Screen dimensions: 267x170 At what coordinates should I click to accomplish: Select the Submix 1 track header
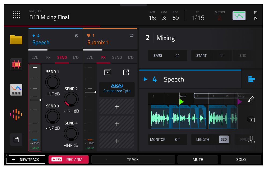pyautogui.click(x=110, y=39)
